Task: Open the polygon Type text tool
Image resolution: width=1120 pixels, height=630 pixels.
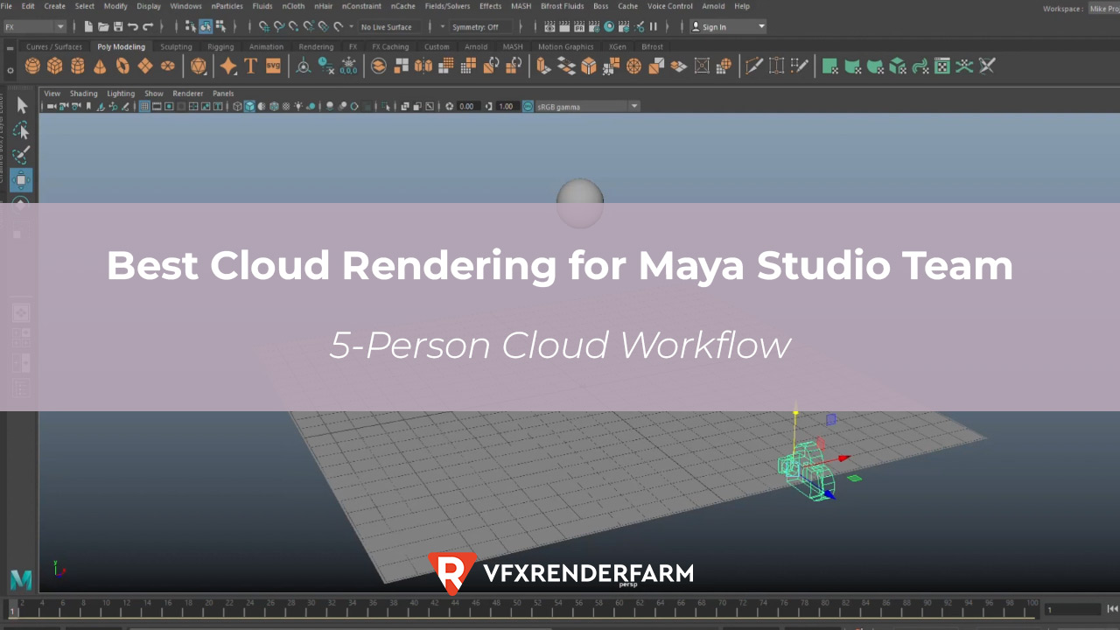Action: [x=250, y=66]
